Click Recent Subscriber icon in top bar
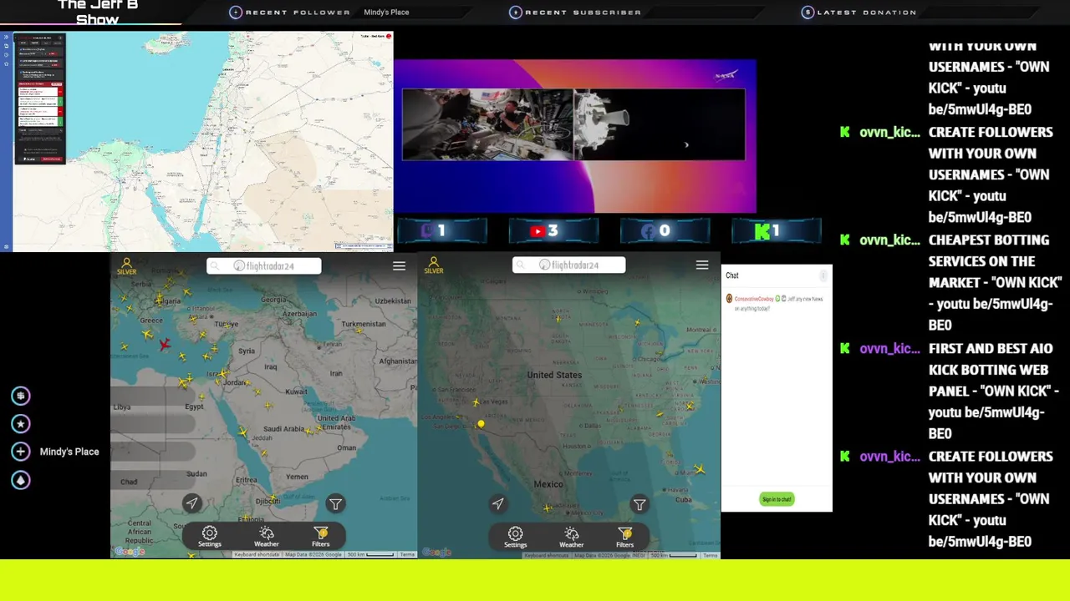1070x601 pixels. pyautogui.click(x=516, y=13)
